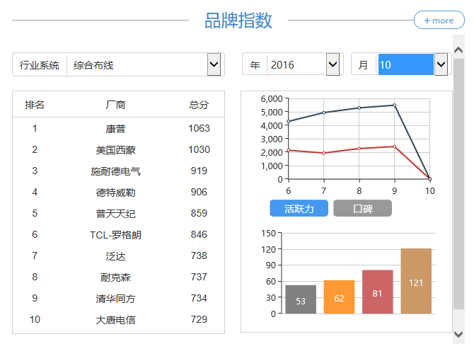The height and width of the screenshot is (344, 474).
Task: Select the 活跃力 tab button
Action: [299, 208]
